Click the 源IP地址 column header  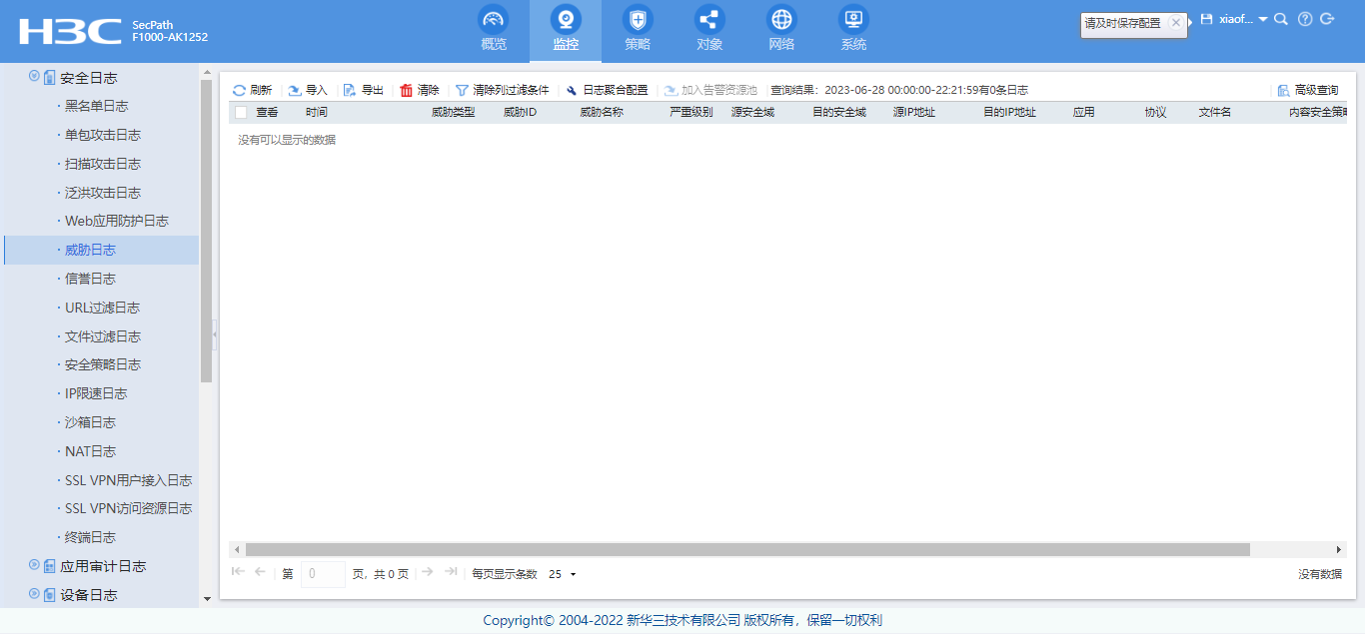[x=914, y=112]
